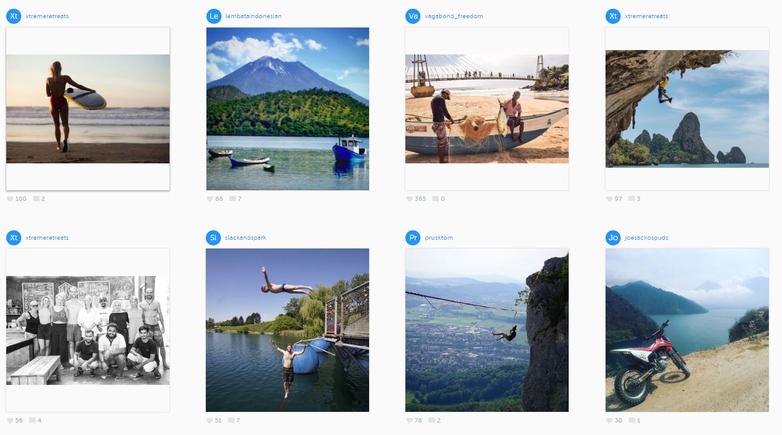Image resolution: width=782 pixels, height=435 pixels.
Task: Open comments on the volcano photo
Action: pos(232,199)
